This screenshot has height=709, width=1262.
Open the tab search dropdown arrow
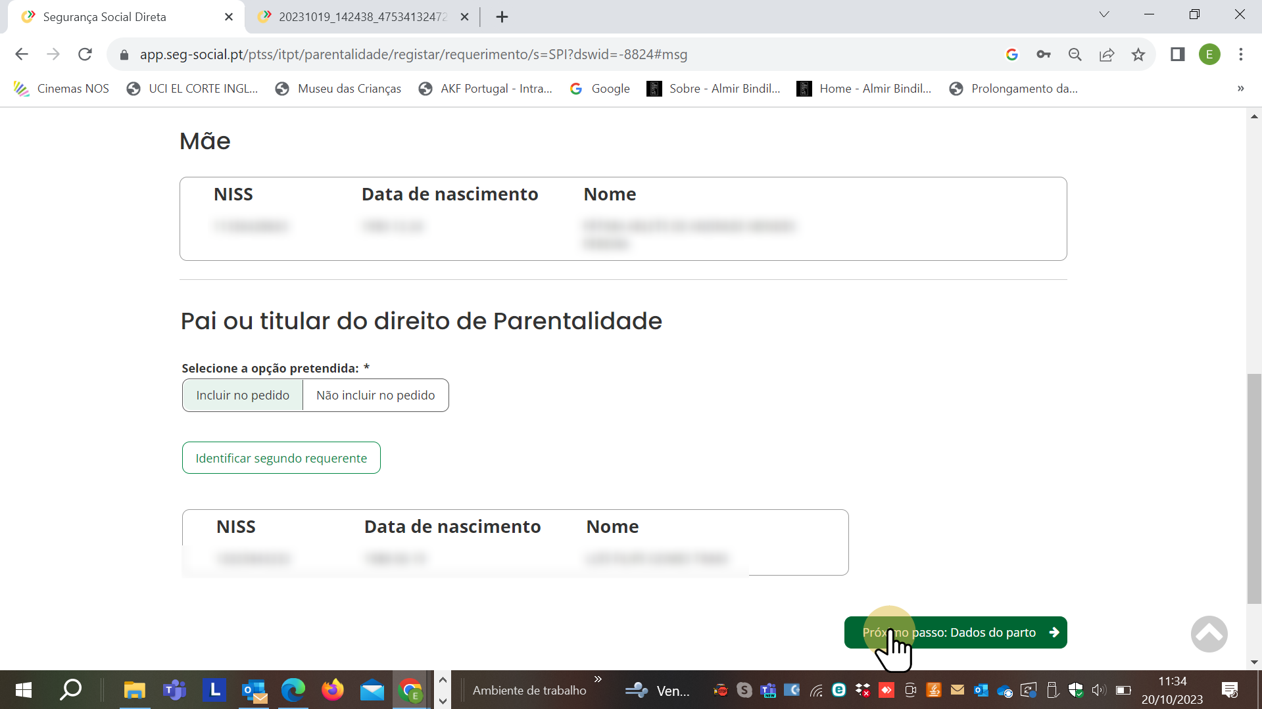pos(1104,14)
